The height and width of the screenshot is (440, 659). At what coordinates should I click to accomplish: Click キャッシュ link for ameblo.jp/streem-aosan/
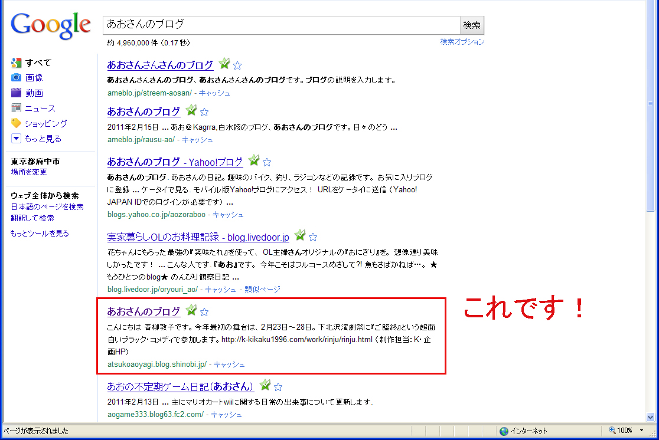pos(214,93)
